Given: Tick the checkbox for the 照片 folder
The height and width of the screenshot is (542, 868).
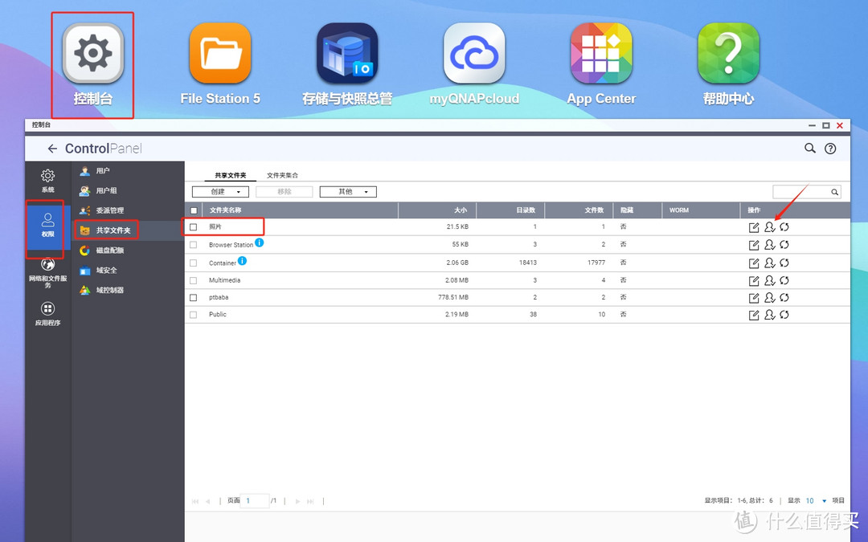Looking at the screenshot, I should click(x=193, y=227).
